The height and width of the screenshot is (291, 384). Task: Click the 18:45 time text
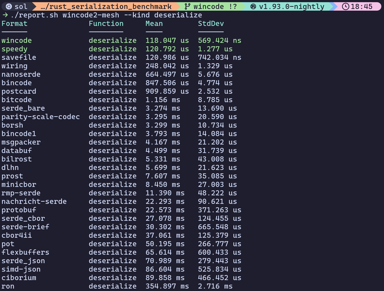click(362, 6)
